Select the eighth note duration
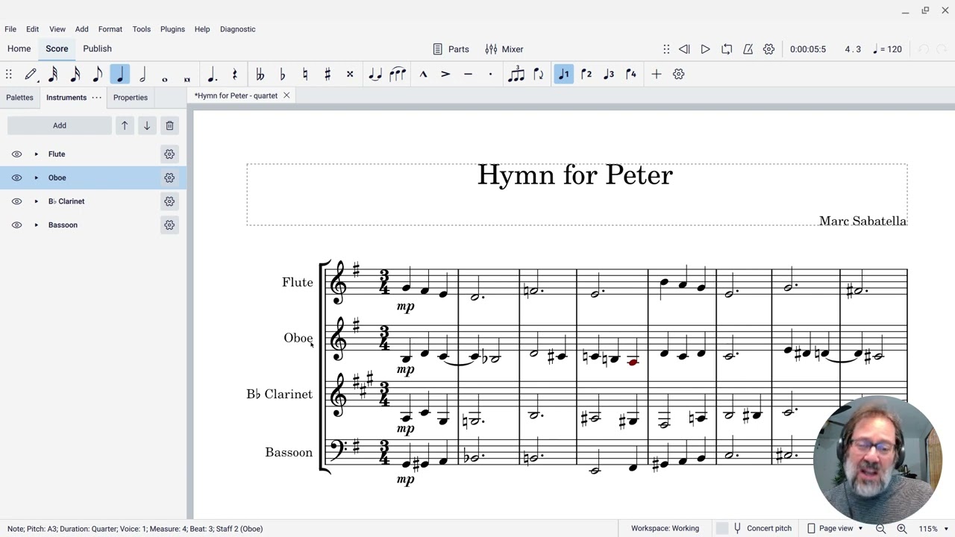This screenshot has width=955, height=537. point(98,74)
